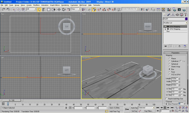Click the Quick Render teapot icon
189x113 pixels.
pyautogui.click(x=184, y=10)
